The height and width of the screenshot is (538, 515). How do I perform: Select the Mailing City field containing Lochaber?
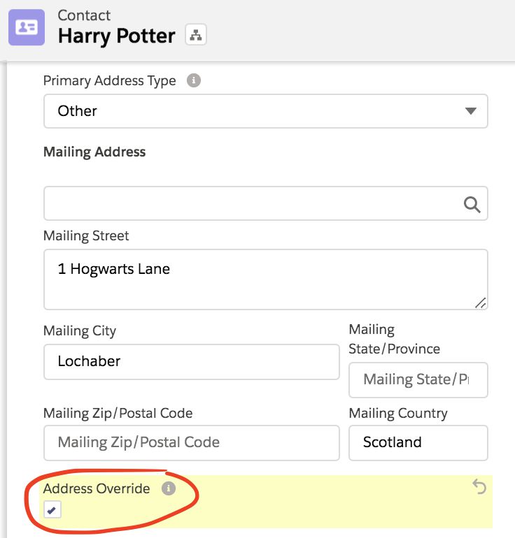(x=192, y=362)
